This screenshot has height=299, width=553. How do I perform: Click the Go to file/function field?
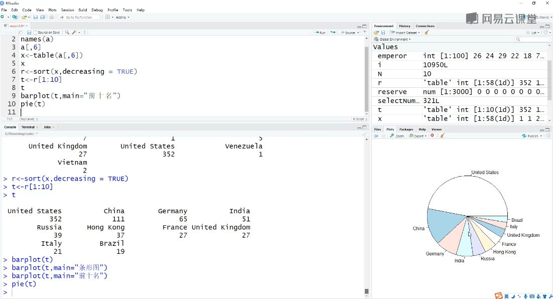pos(79,17)
